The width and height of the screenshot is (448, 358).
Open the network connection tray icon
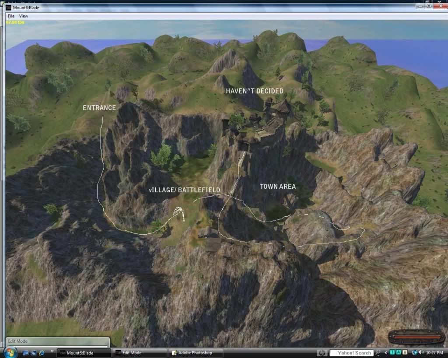413,353
